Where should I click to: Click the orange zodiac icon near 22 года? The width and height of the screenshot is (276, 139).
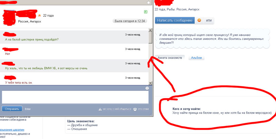(x=40, y=15)
